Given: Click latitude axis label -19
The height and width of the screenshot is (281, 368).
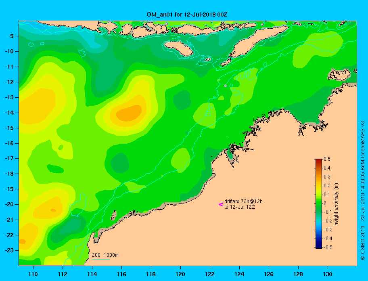Looking at the screenshot, I should tap(9, 189).
